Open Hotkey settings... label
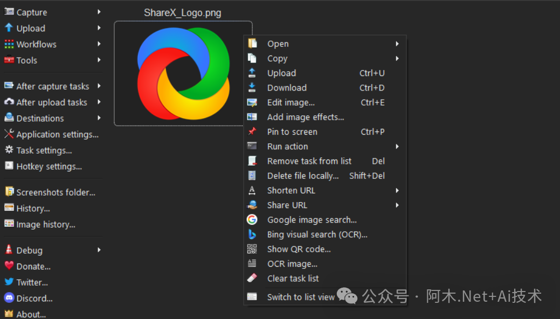The image size is (560, 319). (x=49, y=167)
